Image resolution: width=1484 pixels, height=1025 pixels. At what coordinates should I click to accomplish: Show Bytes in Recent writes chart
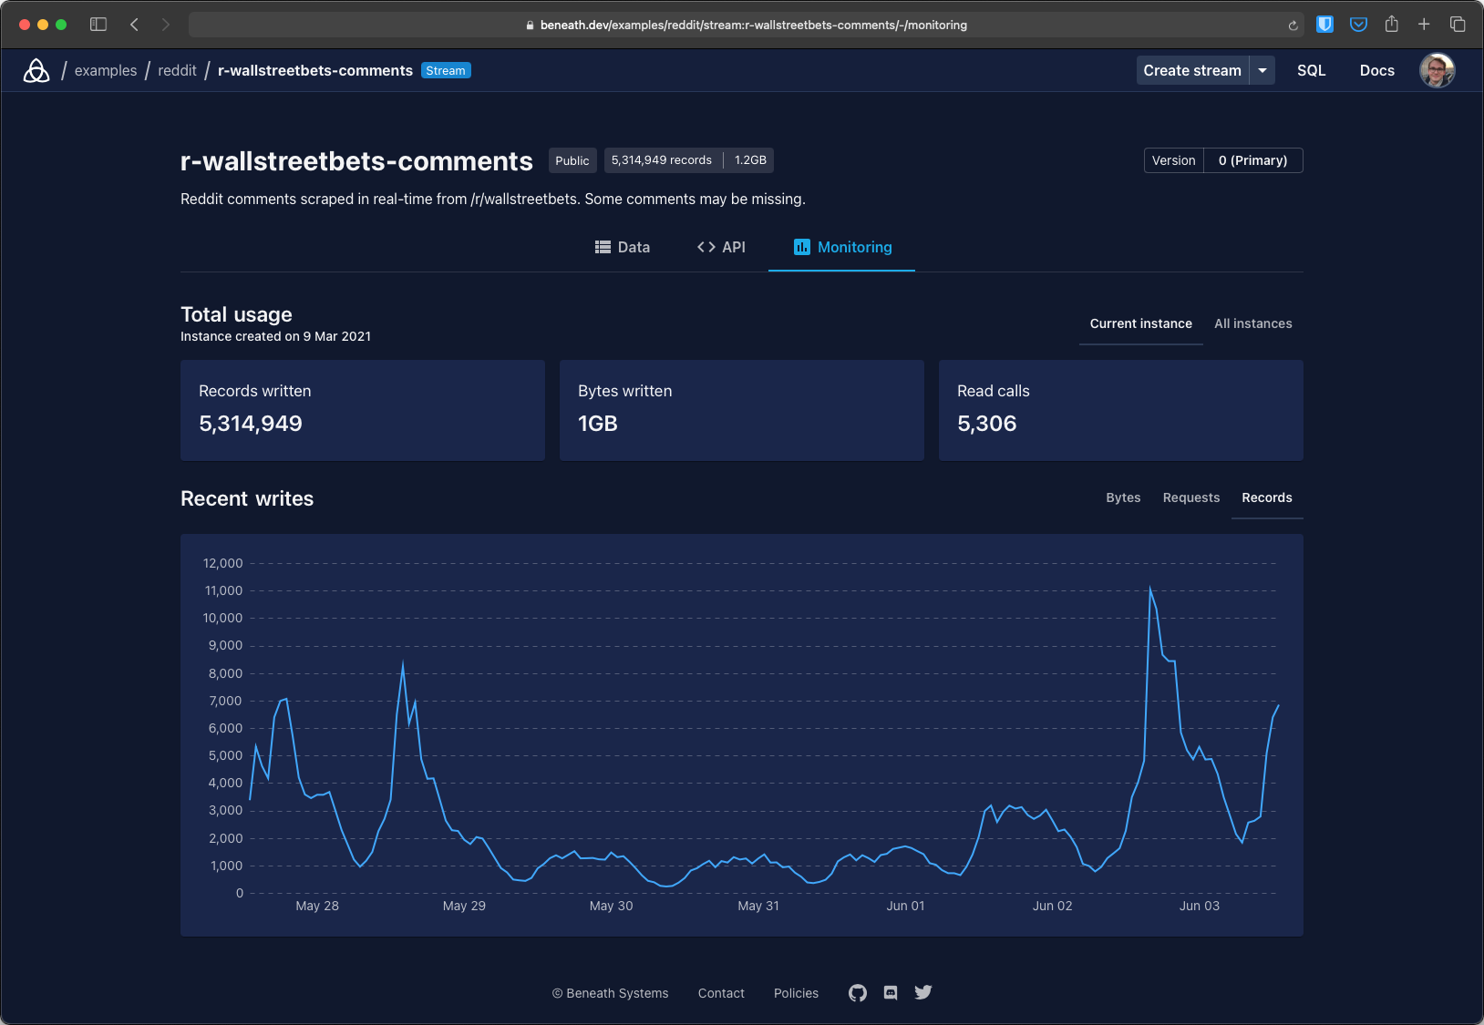pos(1123,497)
